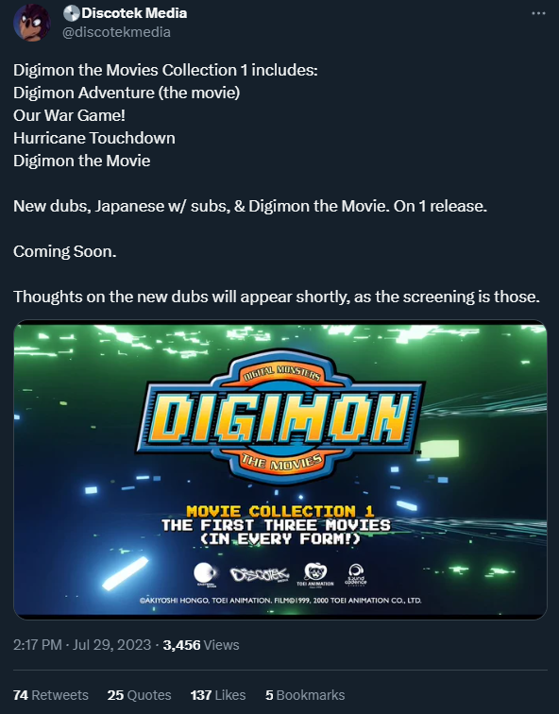Click the Eastern Star logo in image

(x=206, y=574)
